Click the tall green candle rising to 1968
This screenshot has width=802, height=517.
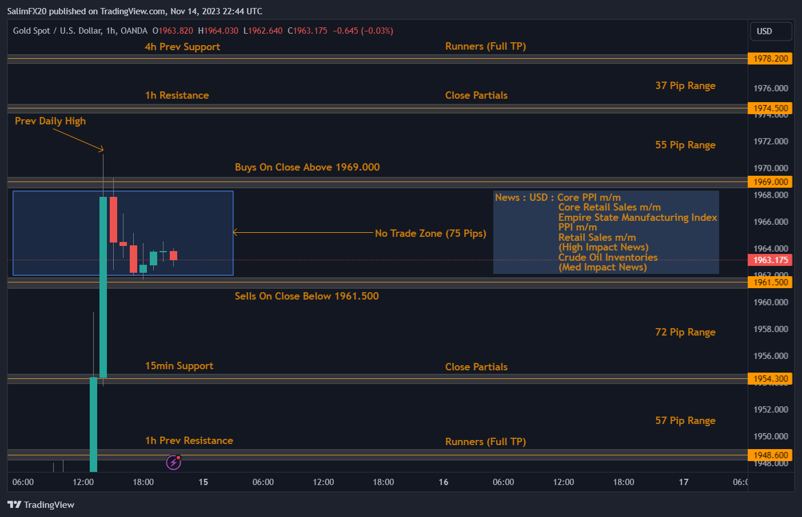click(x=103, y=287)
